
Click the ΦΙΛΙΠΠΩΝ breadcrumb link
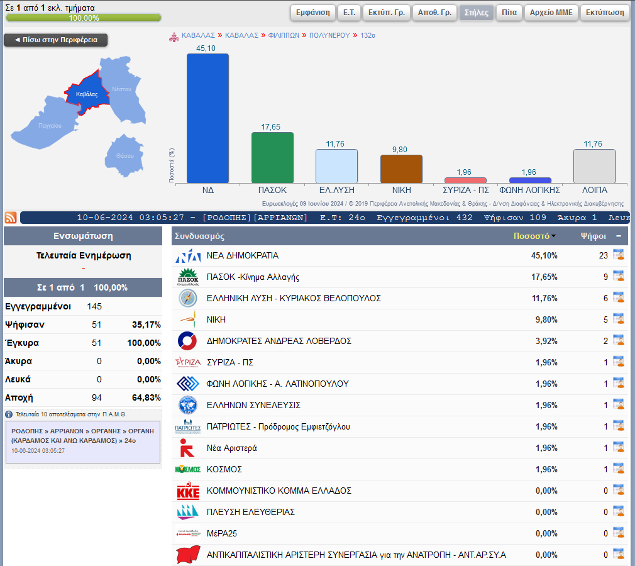(284, 35)
